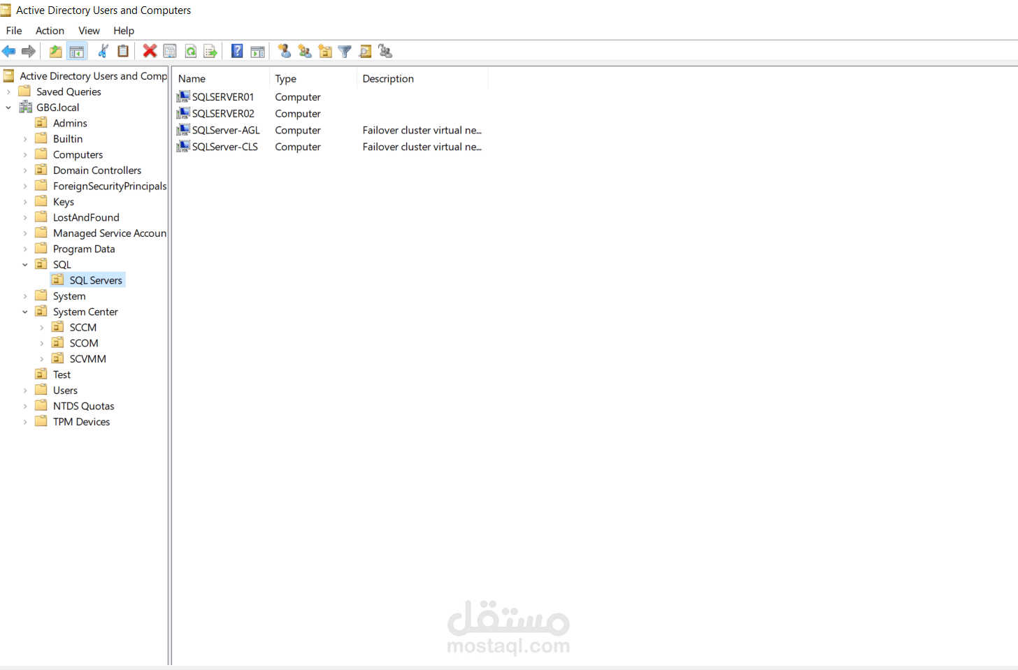Collapse the System Center OU
This screenshot has height=670, width=1018.
point(25,312)
